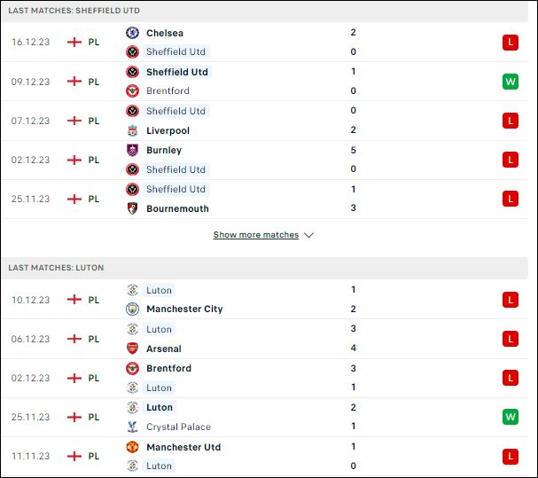Image resolution: width=538 pixels, height=478 pixels.
Task: Click the green W badge for Sheffield Utd vs Brentford
Action: tap(511, 82)
